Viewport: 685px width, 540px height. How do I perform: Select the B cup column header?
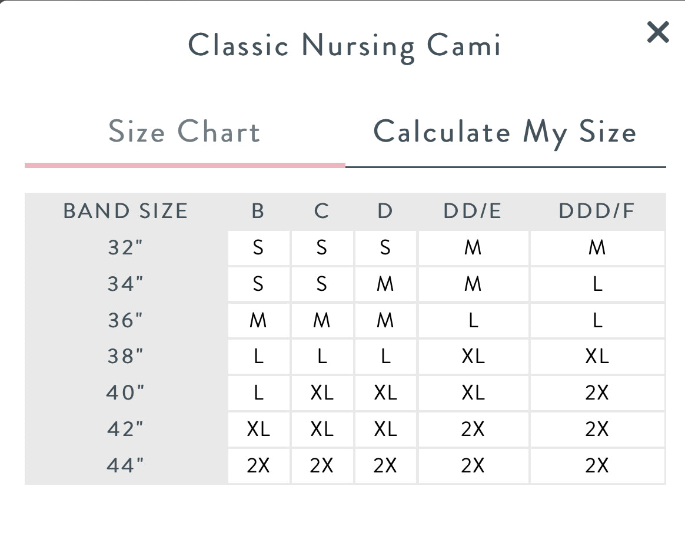258,211
